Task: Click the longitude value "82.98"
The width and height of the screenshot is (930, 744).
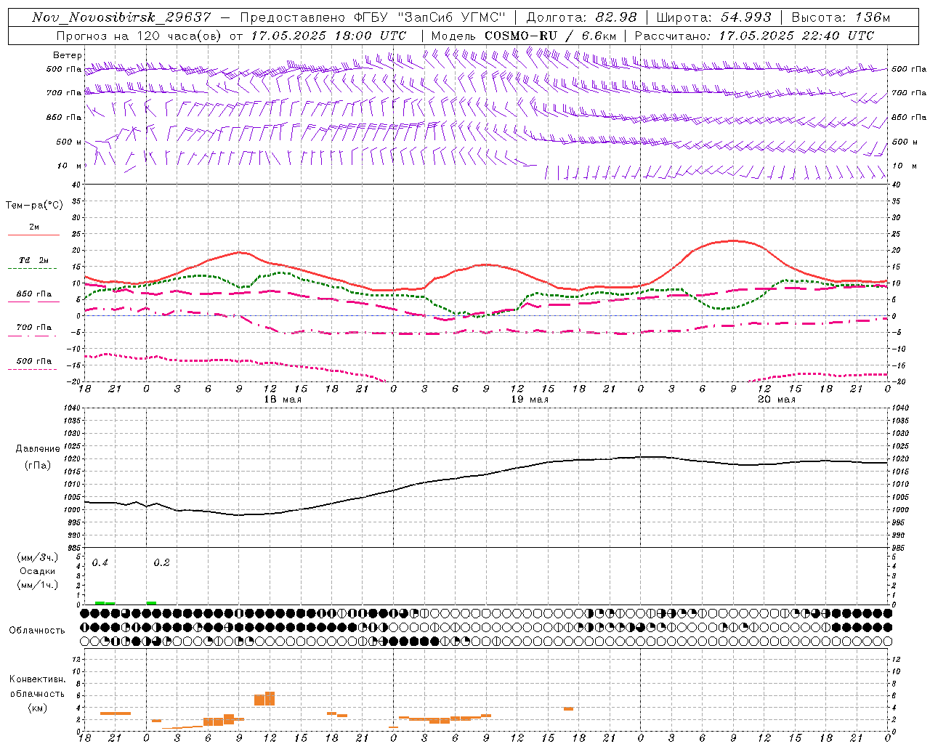Action: point(616,17)
